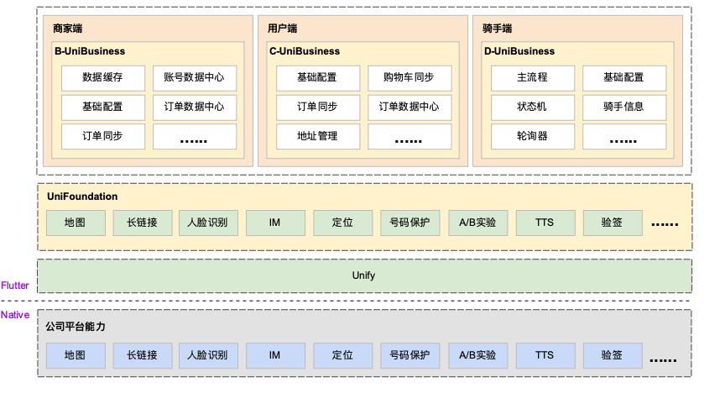Click the Unify layer bar
720x393 pixels.
[364, 275]
